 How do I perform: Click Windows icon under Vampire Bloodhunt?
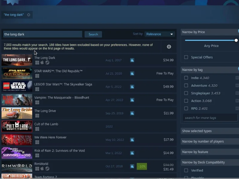[x=37, y=102]
